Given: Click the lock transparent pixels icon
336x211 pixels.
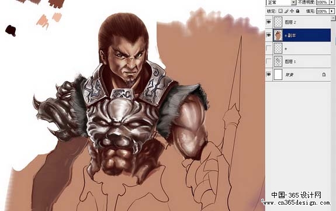Looking at the screenshot, I should click(280, 11).
